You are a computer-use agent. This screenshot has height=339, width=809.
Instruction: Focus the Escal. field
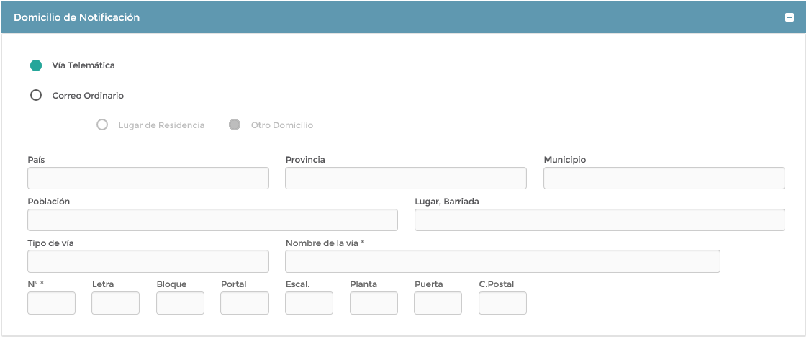(x=309, y=303)
